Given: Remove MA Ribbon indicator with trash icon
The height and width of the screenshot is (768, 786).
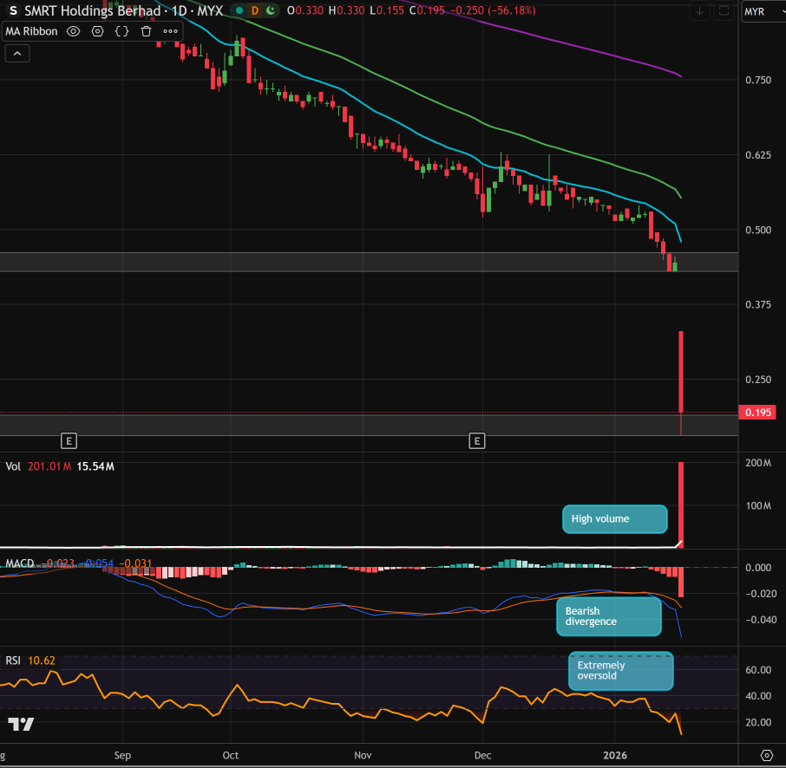Looking at the screenshot, I should point(146,31).
